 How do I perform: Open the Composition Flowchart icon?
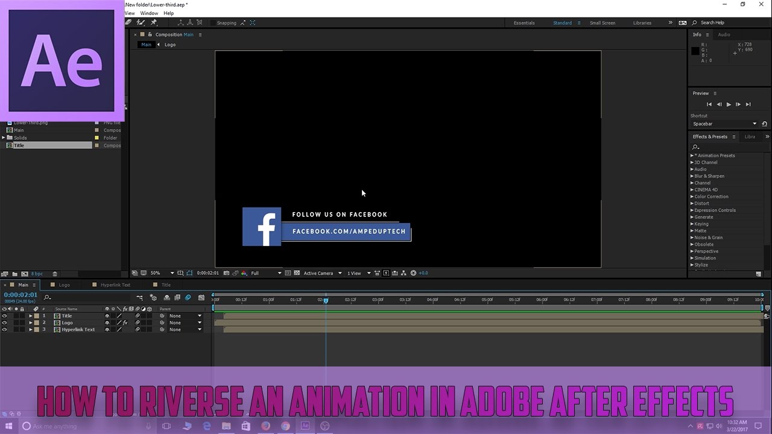403,273
